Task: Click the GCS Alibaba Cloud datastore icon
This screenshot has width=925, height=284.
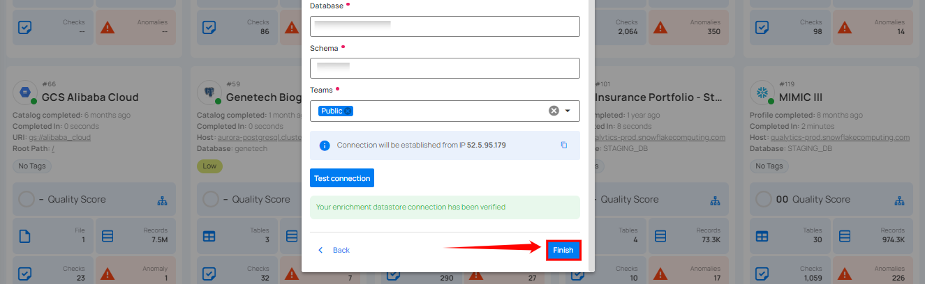Action: [23, 92]
